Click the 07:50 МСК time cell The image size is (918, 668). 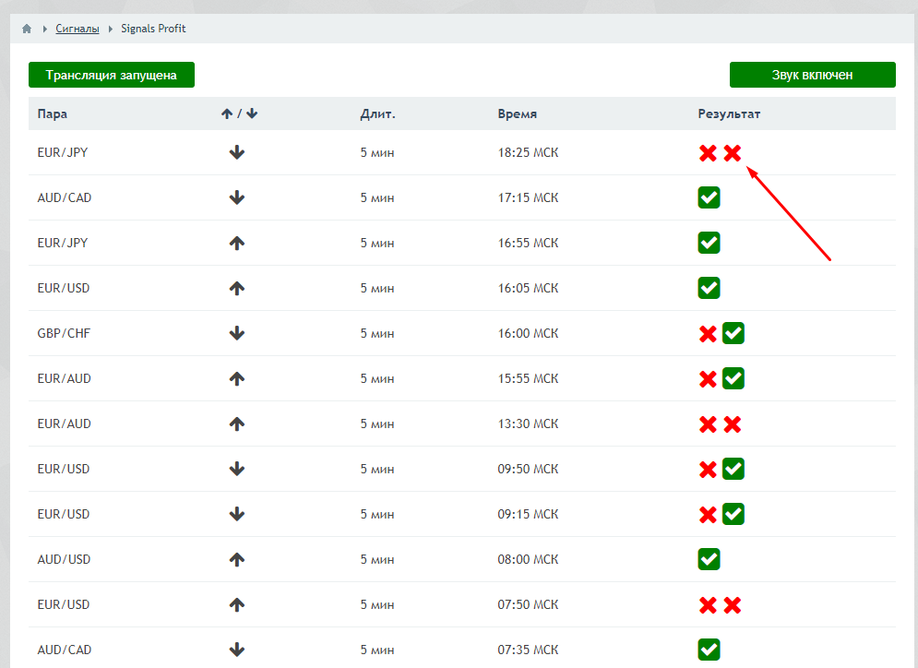point(528,604)
